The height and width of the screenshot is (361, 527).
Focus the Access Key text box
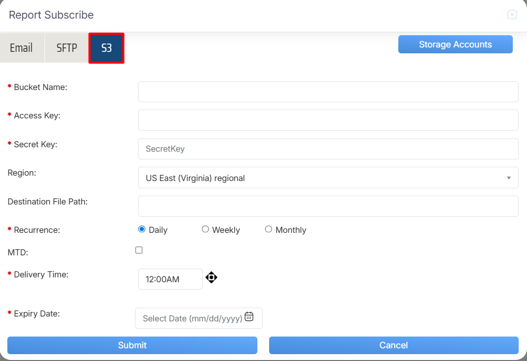pyautogui.click(x=328, y=120)
